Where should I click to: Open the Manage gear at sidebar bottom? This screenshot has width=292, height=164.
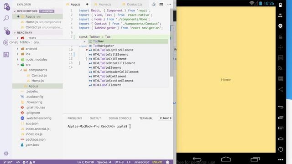tap(6, 154)
